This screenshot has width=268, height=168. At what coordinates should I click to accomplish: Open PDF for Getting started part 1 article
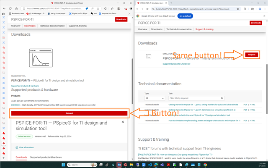pyautogui.click(x=245, y=110)
